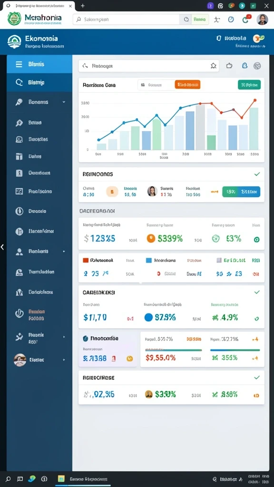
Task: Click the green-blue button in REIMIOONES row
Action: [x=241, y=192]
